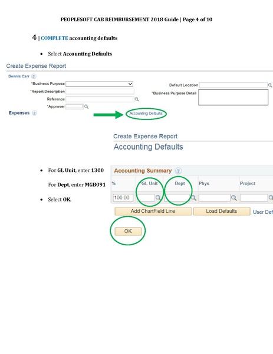The width and height of the screenshot is (273, 354).
Task: Open Accounting Summary help icon
Action: coord(178,171)
